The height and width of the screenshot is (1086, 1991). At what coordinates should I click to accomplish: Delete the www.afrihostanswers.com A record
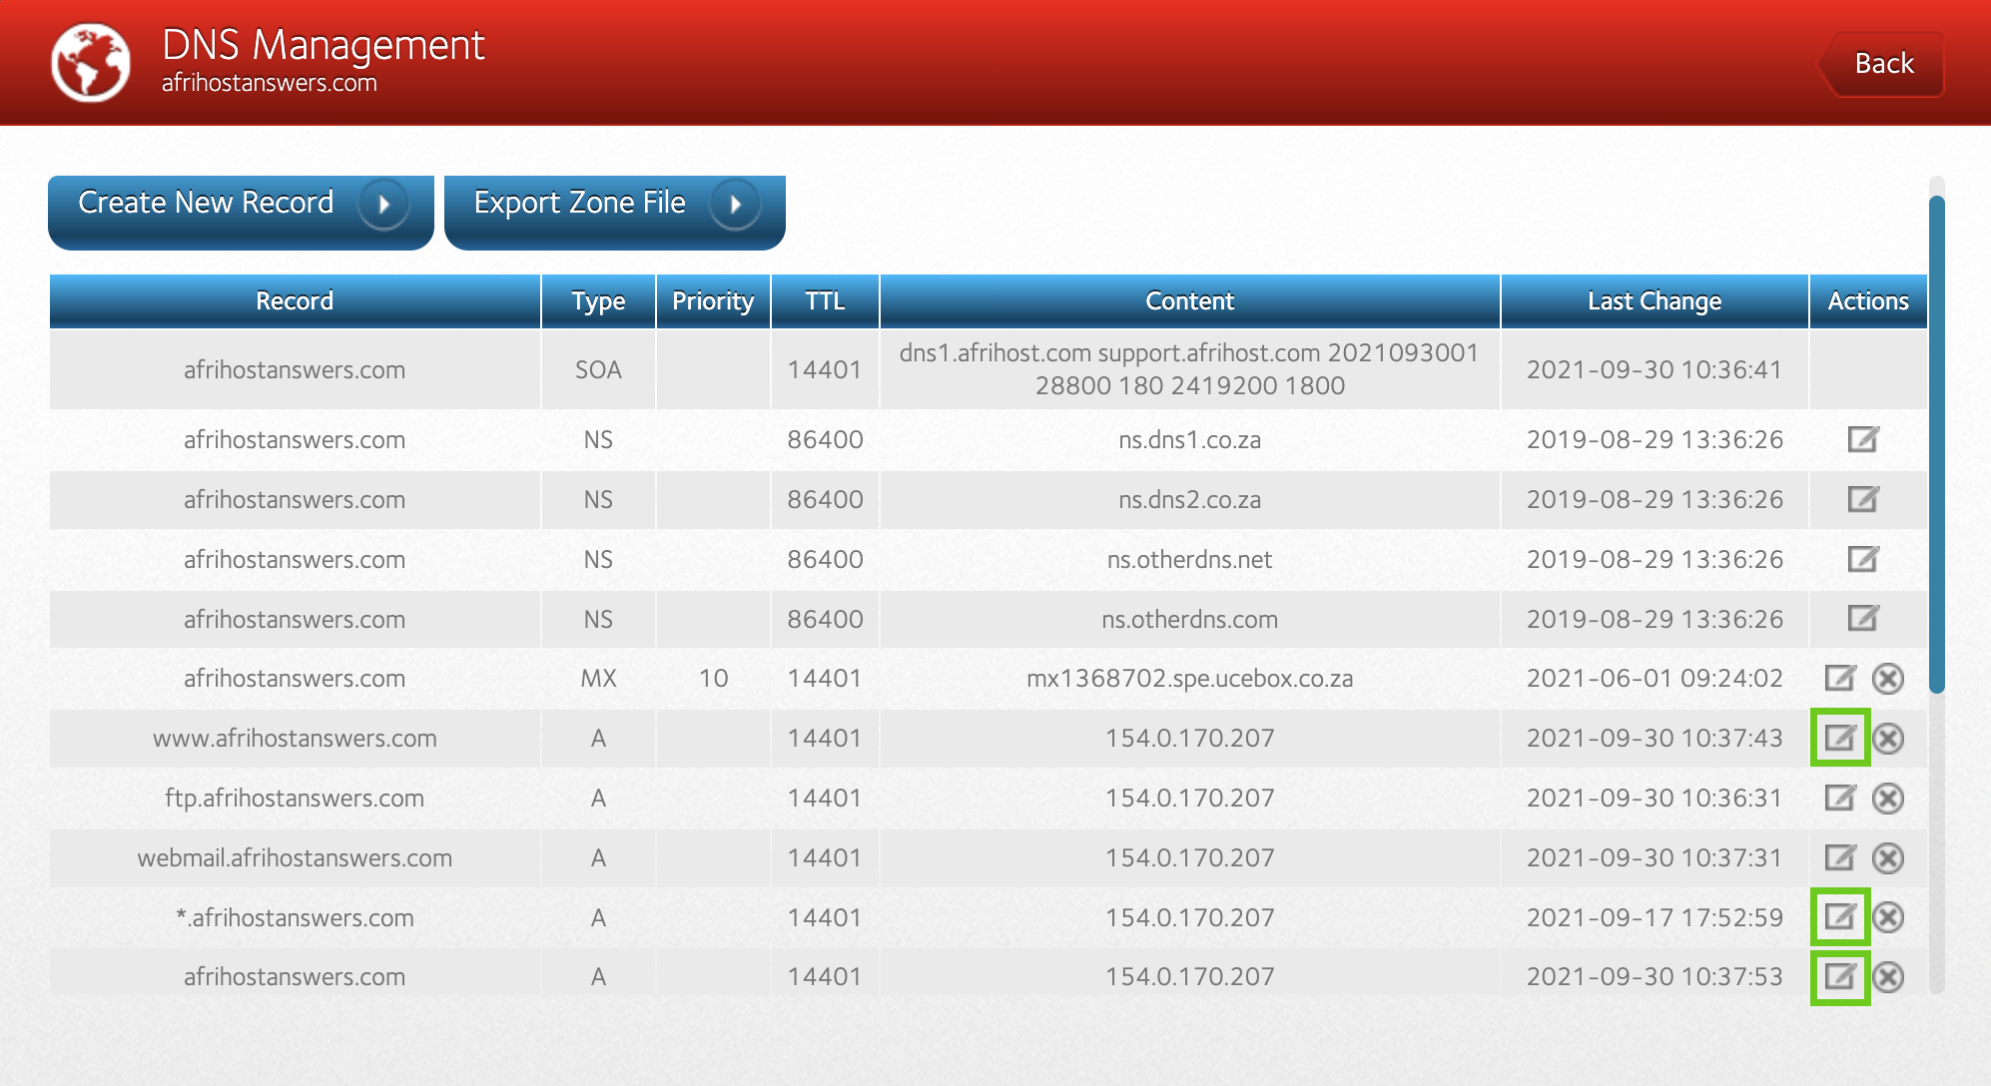point(1887,739)
